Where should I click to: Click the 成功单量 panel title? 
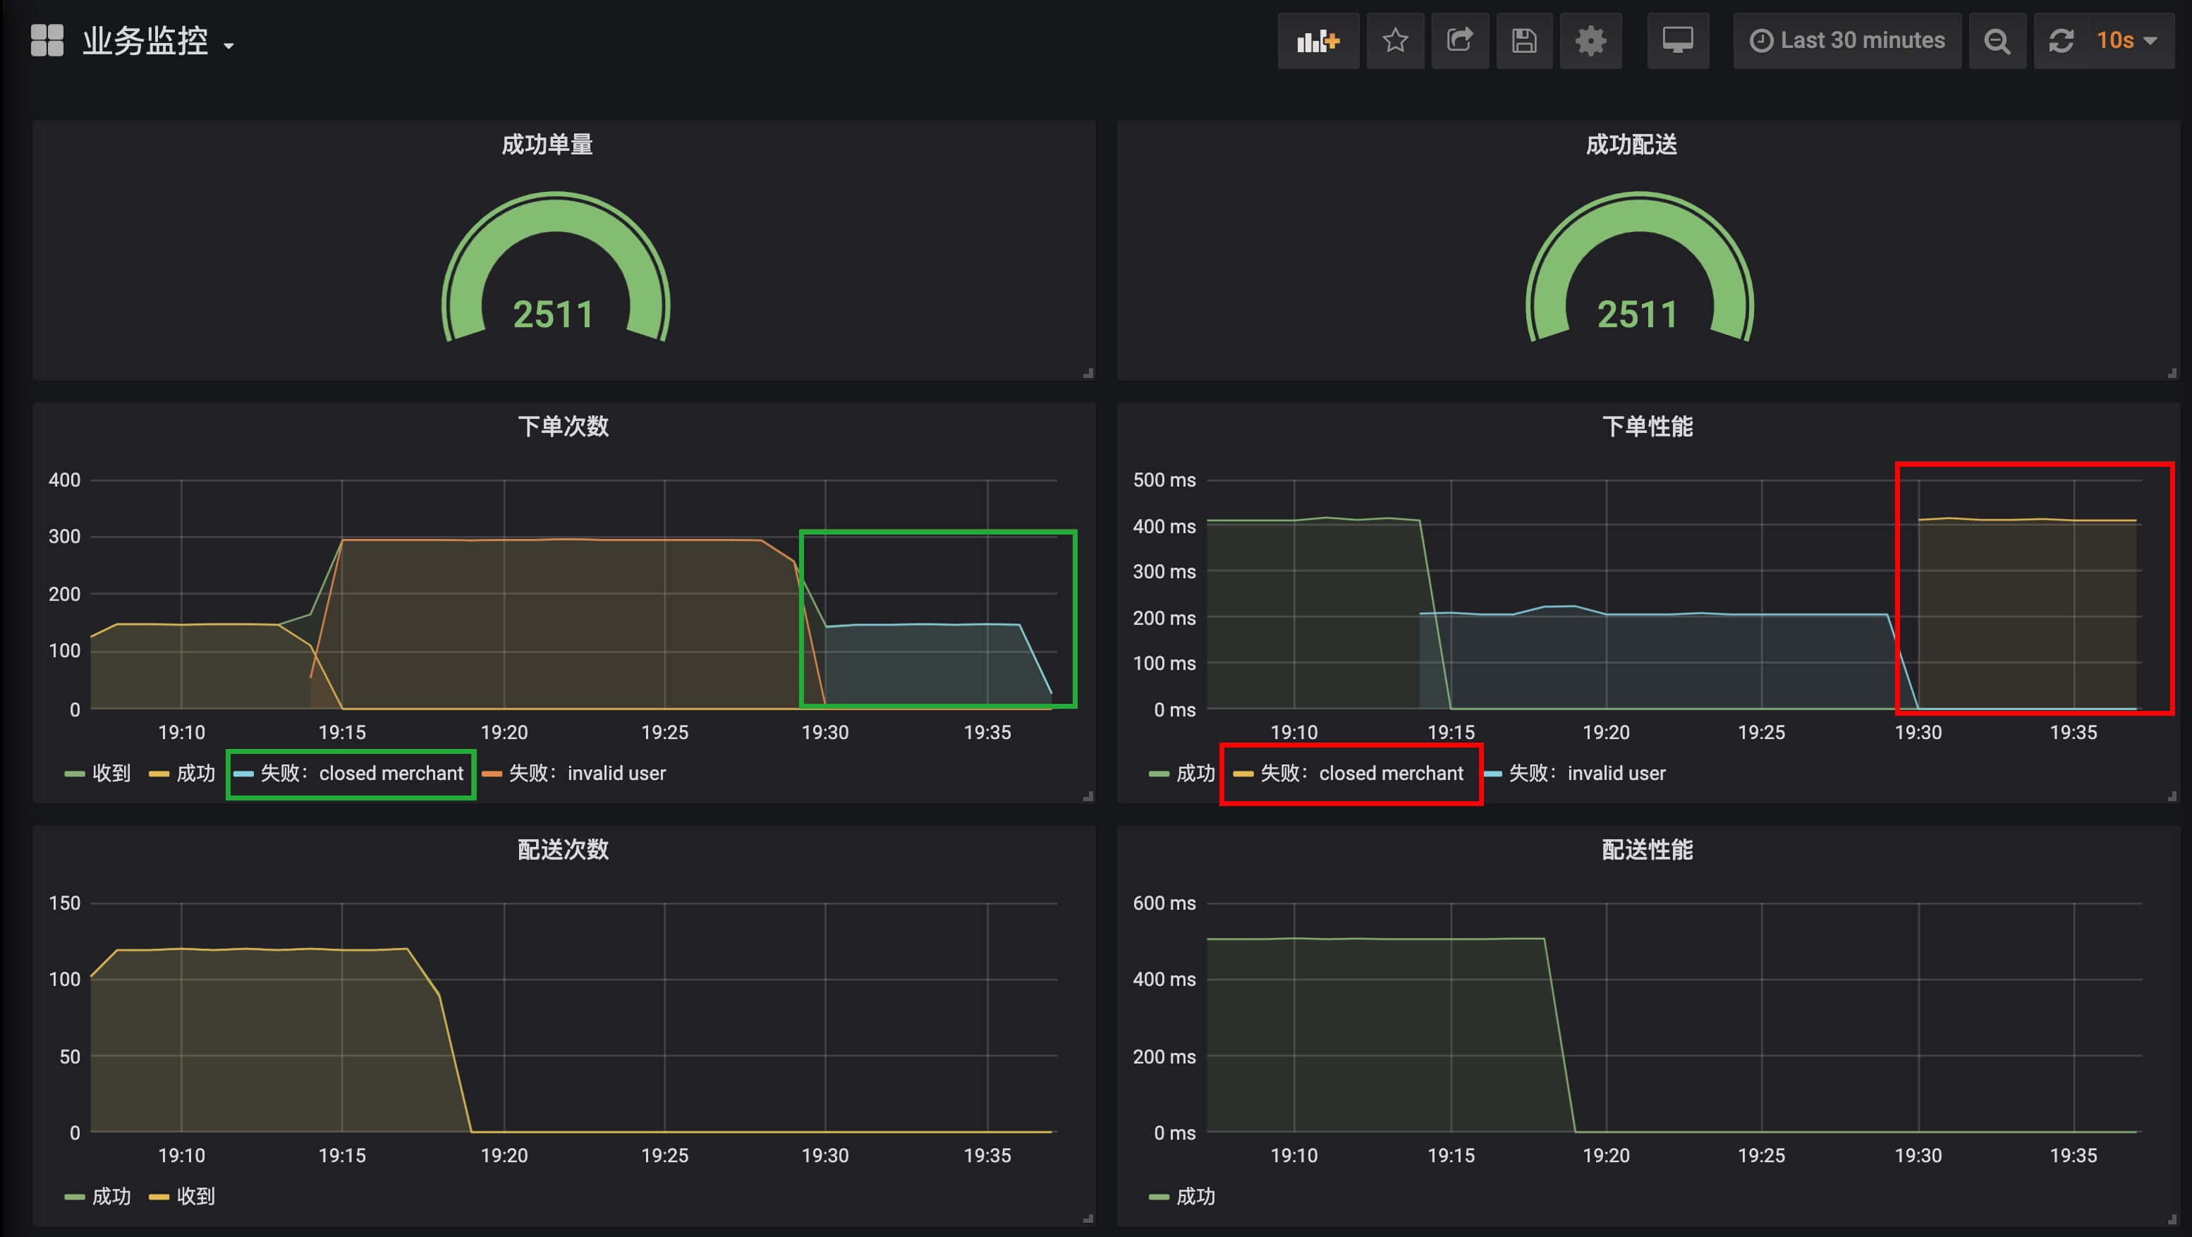tap(547, 145)
